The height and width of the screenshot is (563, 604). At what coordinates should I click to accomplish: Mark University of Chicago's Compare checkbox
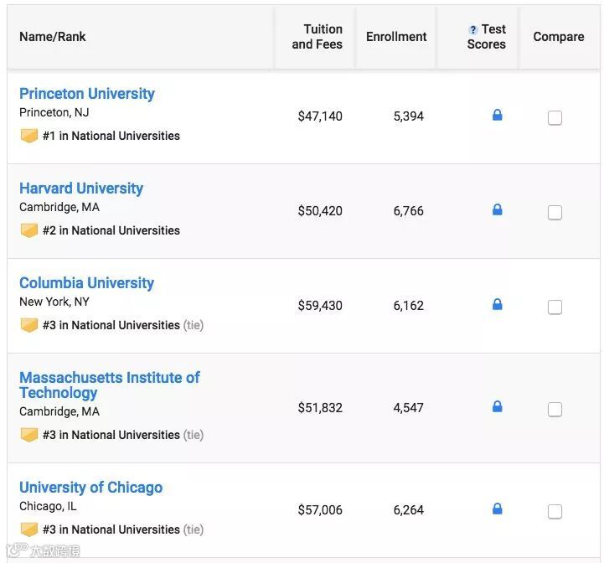pos(555,512)
